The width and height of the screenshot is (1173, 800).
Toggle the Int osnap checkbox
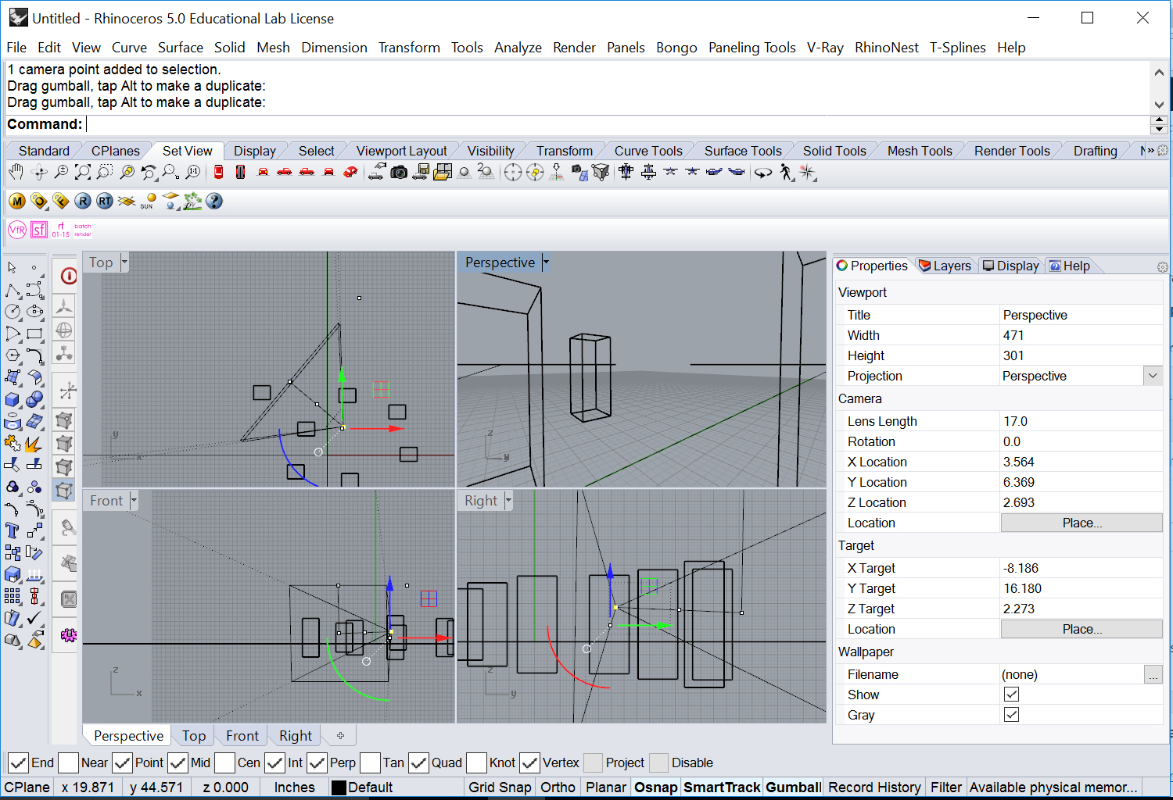click(274, 762)
